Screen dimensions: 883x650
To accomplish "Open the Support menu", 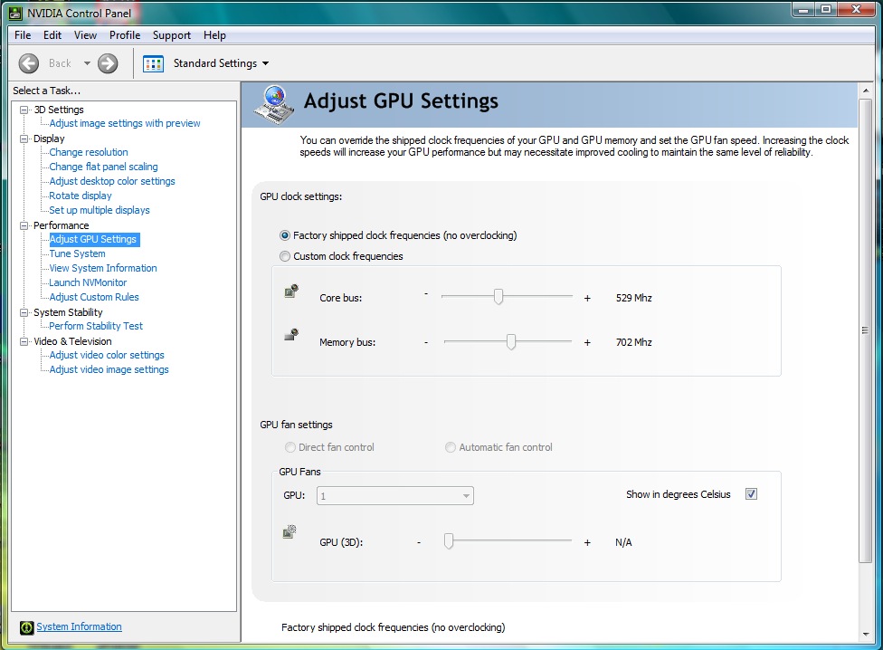I will click(x=172, y=35).
